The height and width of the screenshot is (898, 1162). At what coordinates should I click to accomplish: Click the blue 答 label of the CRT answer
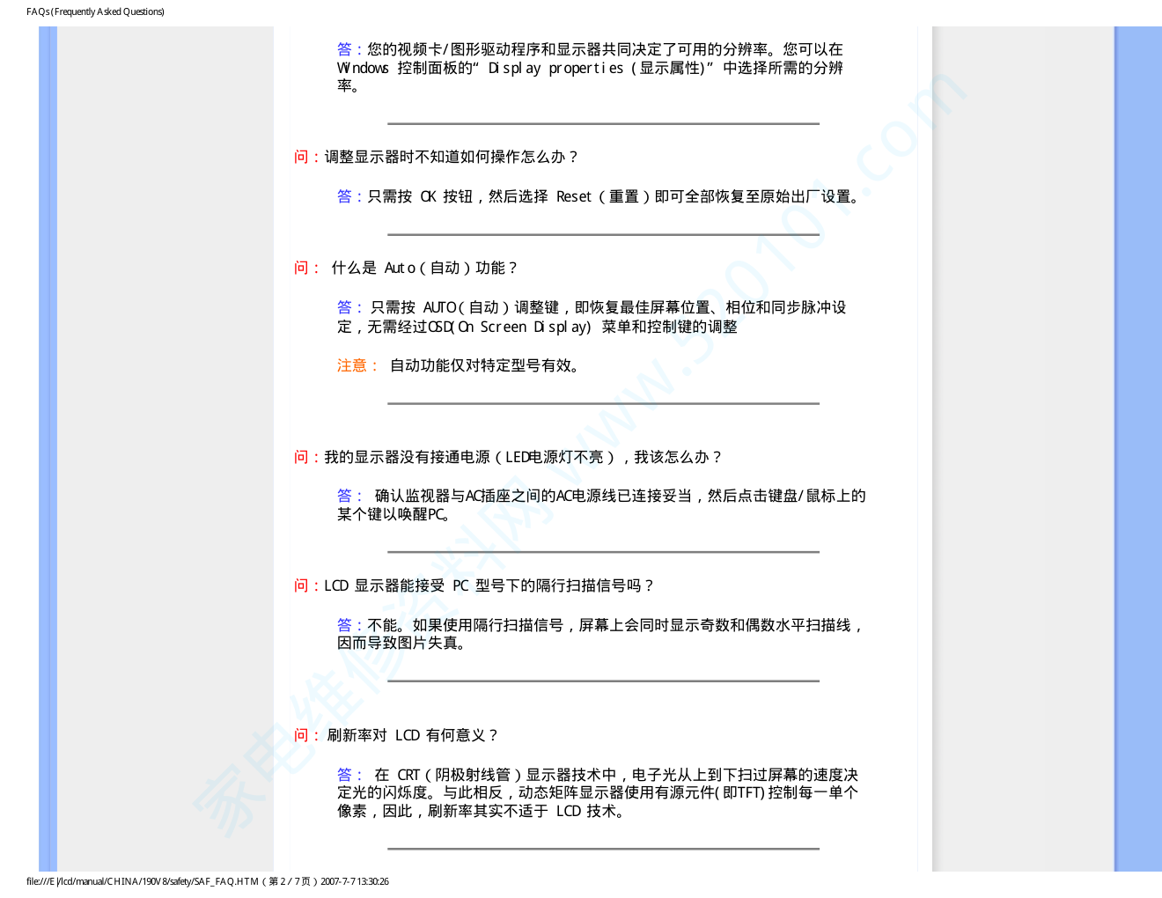tap(345, 775)
